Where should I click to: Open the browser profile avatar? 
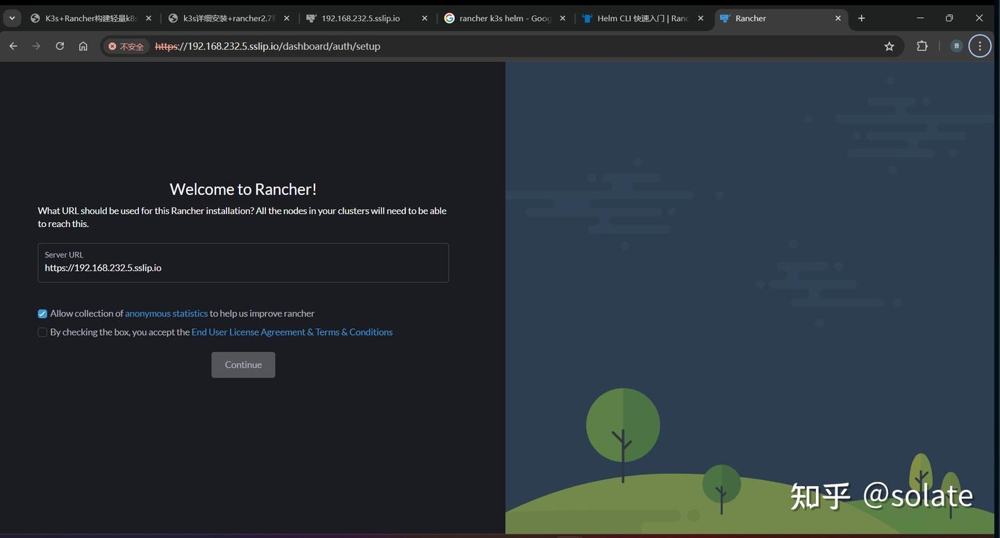[x=956, y=46]
